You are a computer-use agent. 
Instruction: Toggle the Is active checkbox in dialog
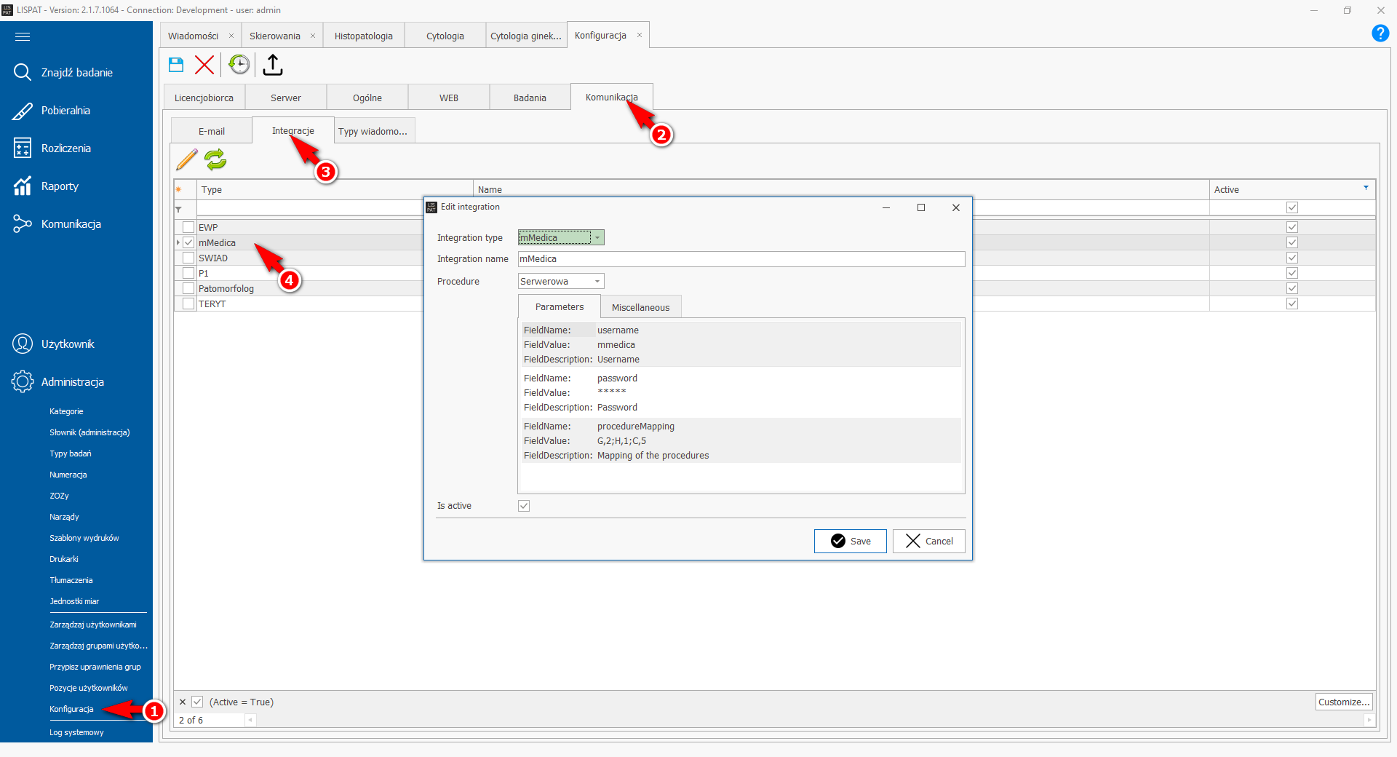(524, 506)
